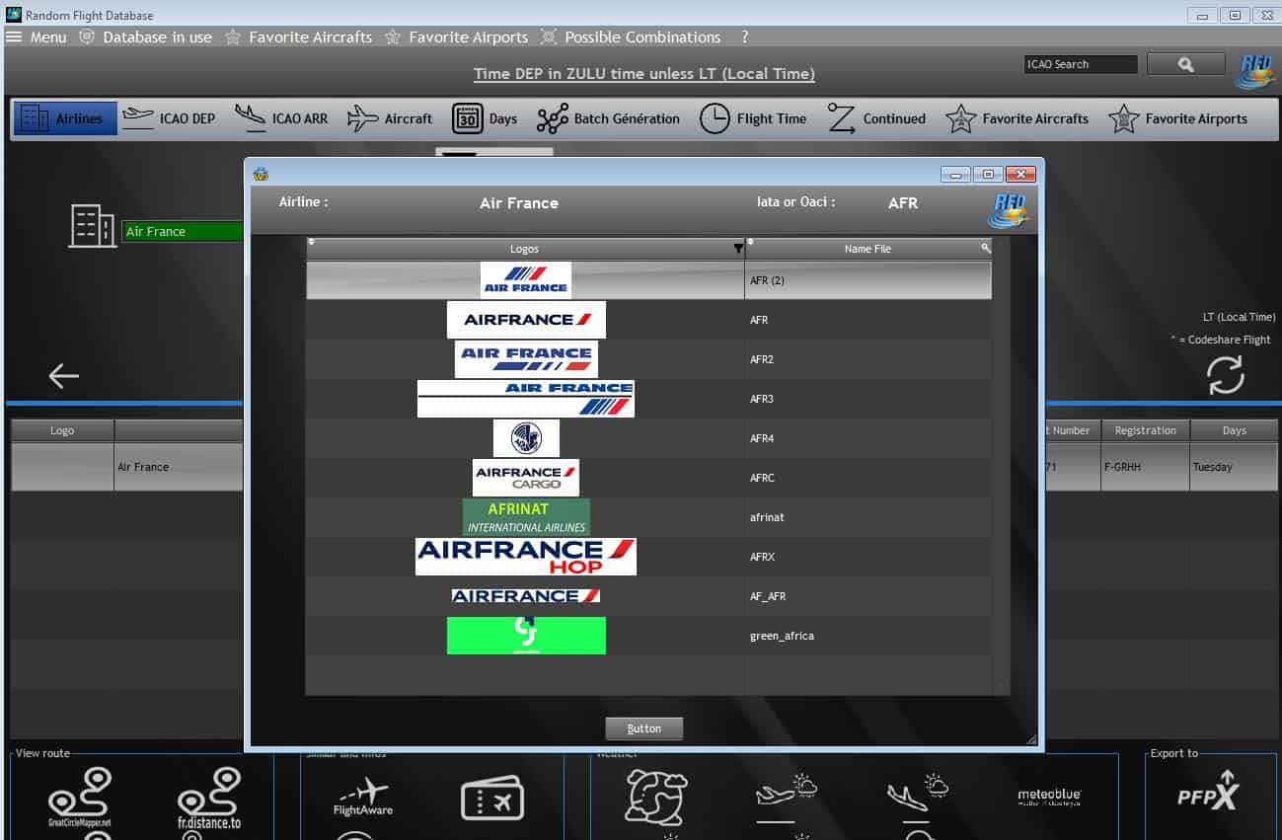Click the ICAO Search input field

pyautogui.click(x=1080, y=64)
